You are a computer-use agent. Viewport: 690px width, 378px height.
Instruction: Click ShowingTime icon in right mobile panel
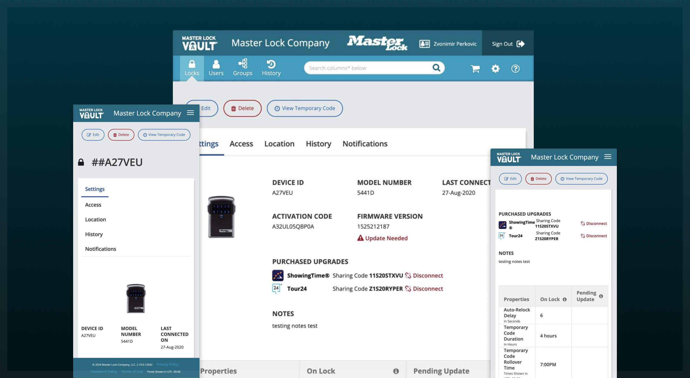point(502,225)
